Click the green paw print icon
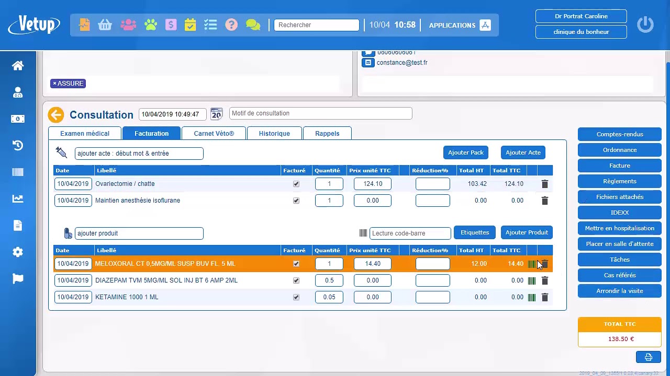Image resolution: width=670 pixels, height=376 pixels. point(151,25)
